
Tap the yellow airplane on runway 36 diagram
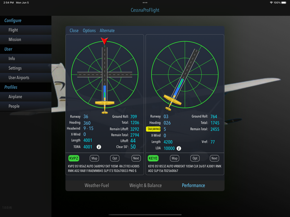105,106
